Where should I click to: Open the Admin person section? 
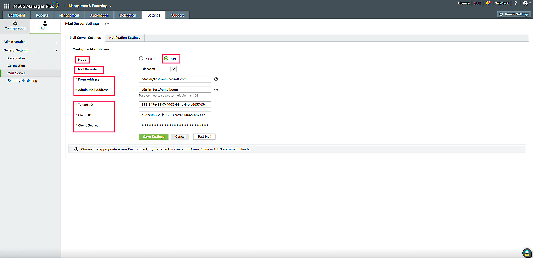click(x=45, y=26)
